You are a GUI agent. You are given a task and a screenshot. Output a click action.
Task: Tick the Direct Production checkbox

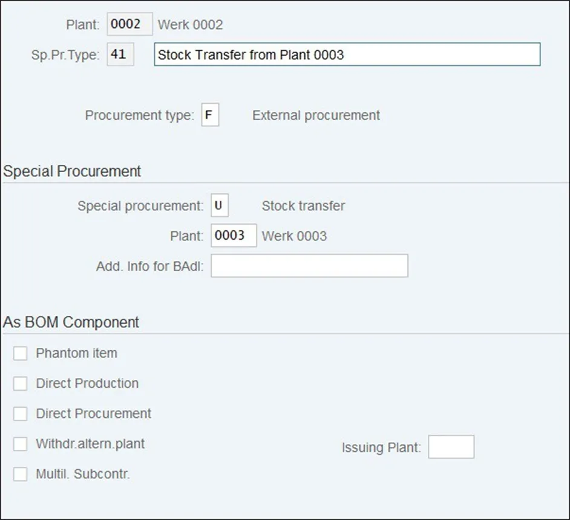tap(21, 384)
